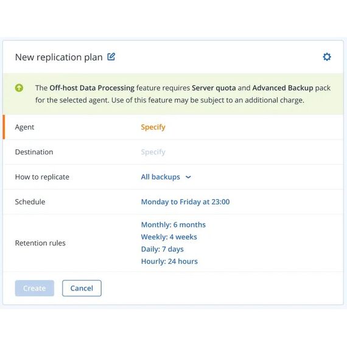Click the chevron next to All backups
The height and width of the screenshot is (347, 347).
[x=188, y=177]
